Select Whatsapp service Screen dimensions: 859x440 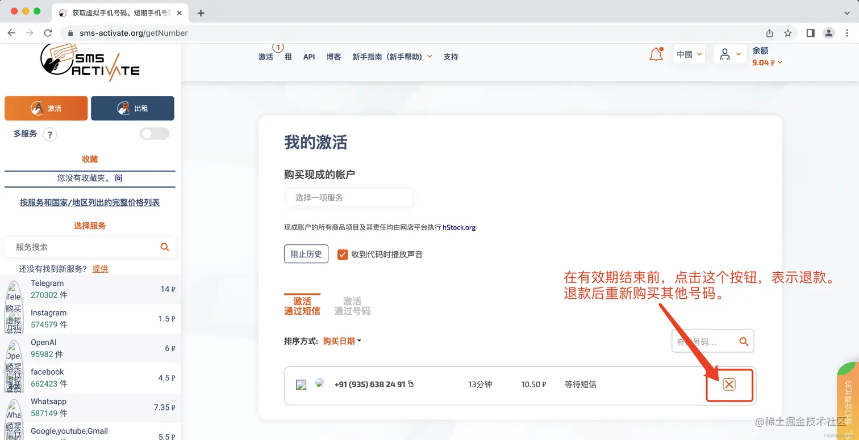click(x=90, y=407)
